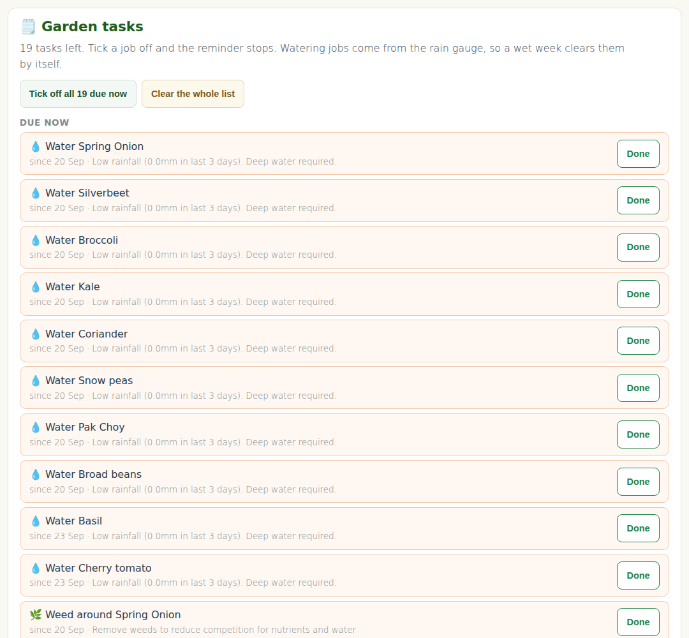Mark Water Snow peas as Done
This screenshot has width=689, height=638.
pyautogui.click(x=638, y=388)
